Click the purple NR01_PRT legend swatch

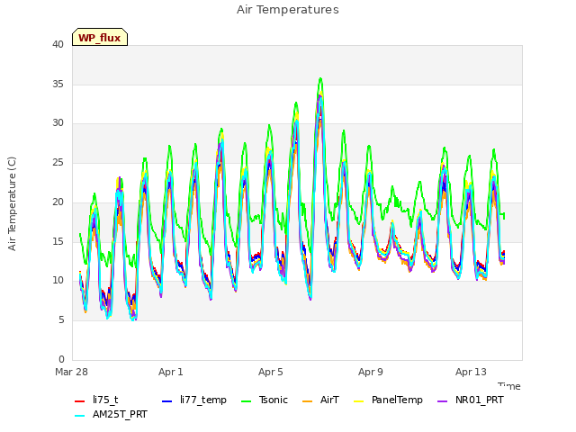442,401
